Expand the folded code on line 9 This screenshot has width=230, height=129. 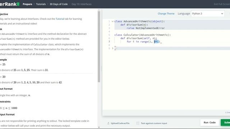[x=112, y=48]
